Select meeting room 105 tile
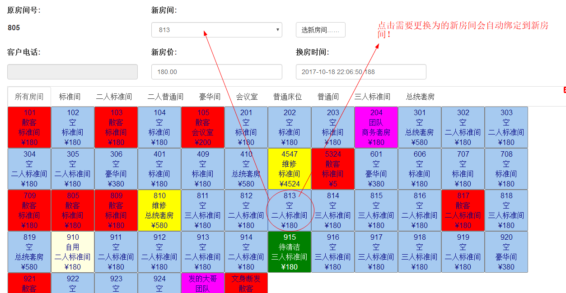566x293 pixels. pos(203,127)
